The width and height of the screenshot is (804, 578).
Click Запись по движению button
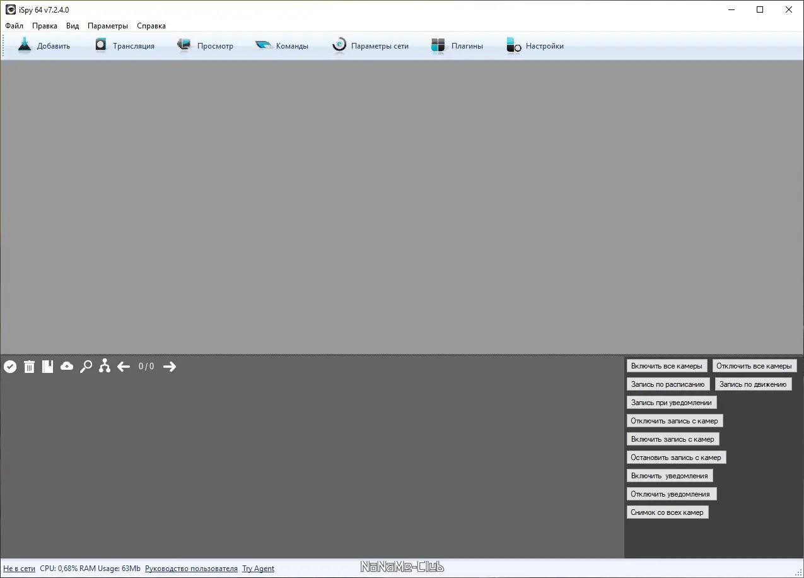753,384
